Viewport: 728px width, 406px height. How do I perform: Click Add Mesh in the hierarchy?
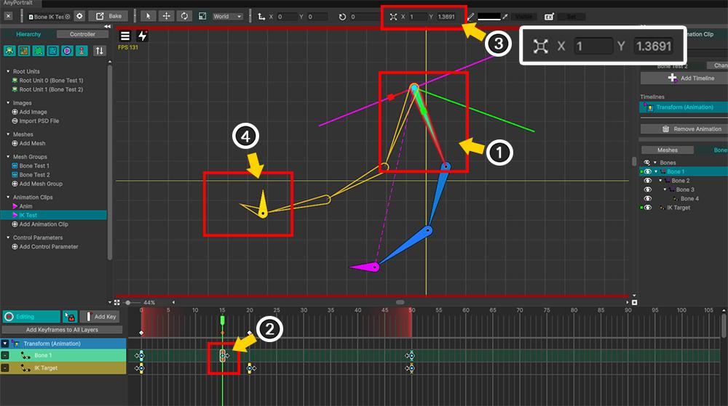[x=32, y=144]
